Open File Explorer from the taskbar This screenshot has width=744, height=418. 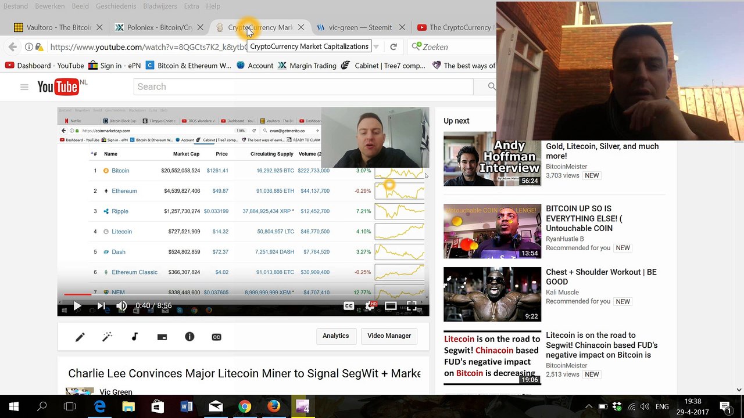tap(128, 406)
